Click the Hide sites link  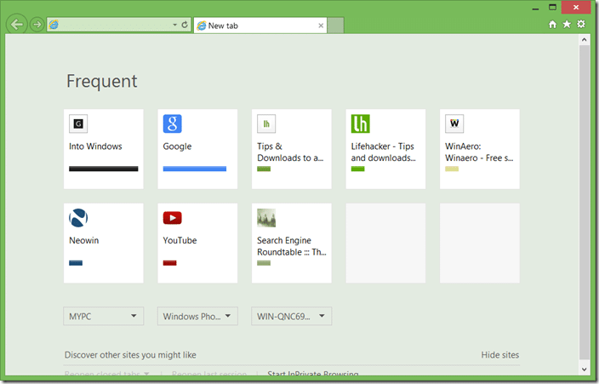[x=500, y=355]
